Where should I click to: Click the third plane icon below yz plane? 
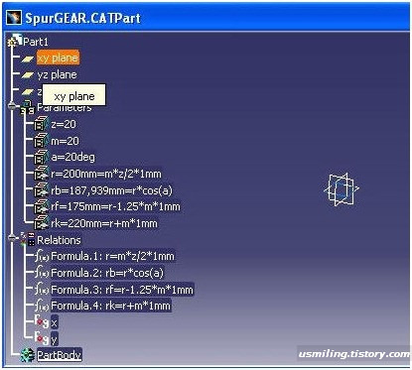(28, 91)
